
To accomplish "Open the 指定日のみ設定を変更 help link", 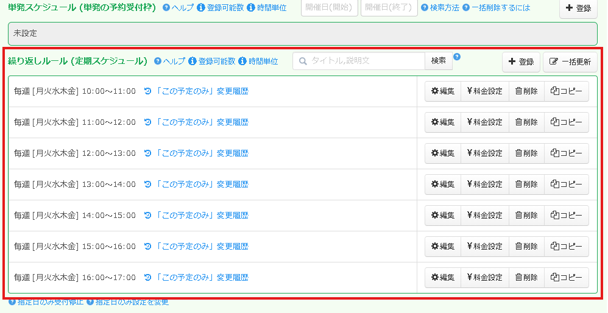I will 127,302.
